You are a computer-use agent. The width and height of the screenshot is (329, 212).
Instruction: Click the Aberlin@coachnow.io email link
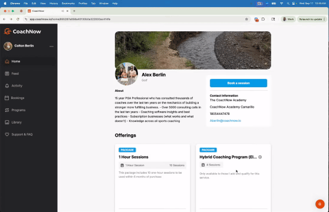pyautogui.click(x=225, y=121)
